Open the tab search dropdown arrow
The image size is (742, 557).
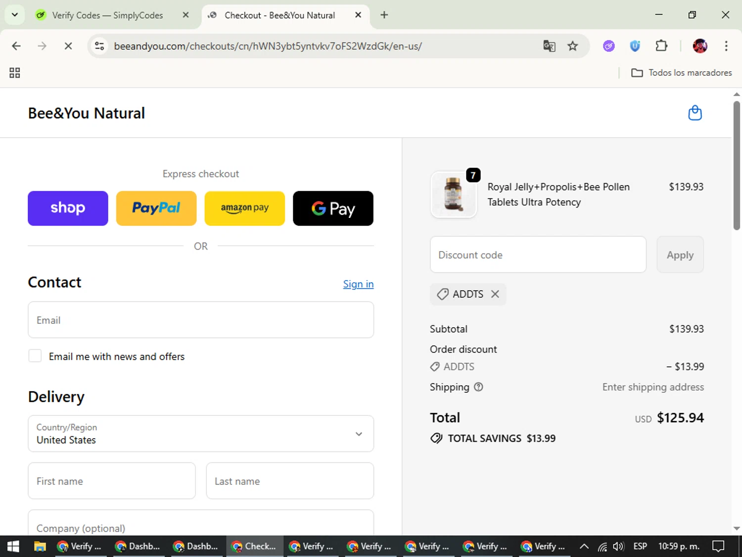pyautogui.click(x=15, y=15)
